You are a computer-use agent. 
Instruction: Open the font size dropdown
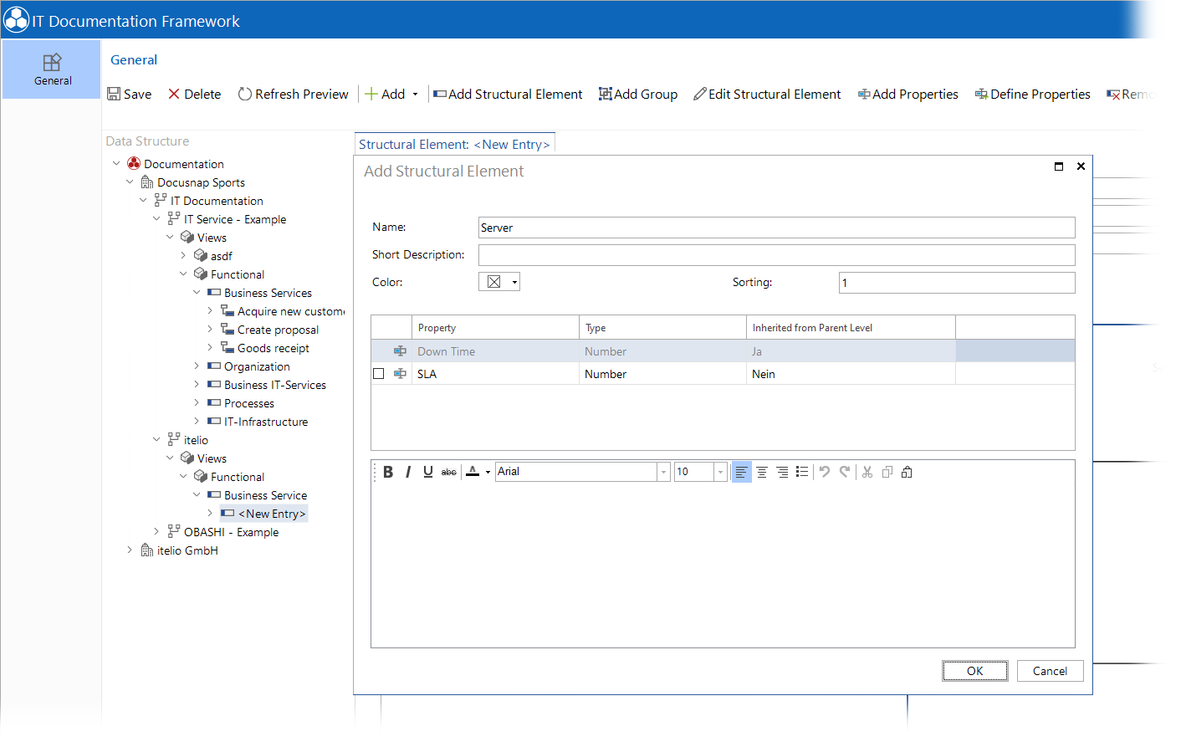(720, 472)
